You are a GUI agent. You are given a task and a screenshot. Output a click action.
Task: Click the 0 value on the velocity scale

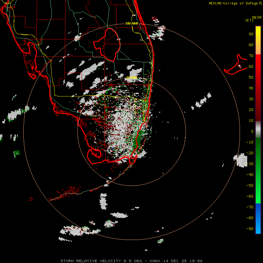(x=252, y=131)
